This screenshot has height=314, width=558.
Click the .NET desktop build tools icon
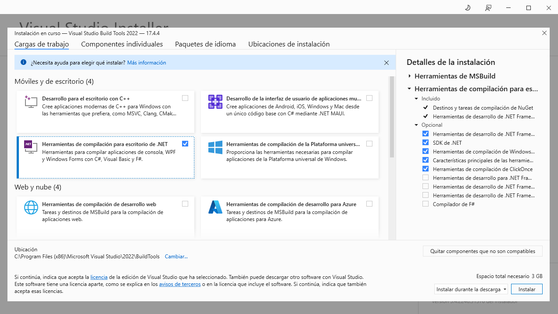point(31,147)
